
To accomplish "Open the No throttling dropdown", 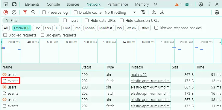I will [x=120, y=13].
